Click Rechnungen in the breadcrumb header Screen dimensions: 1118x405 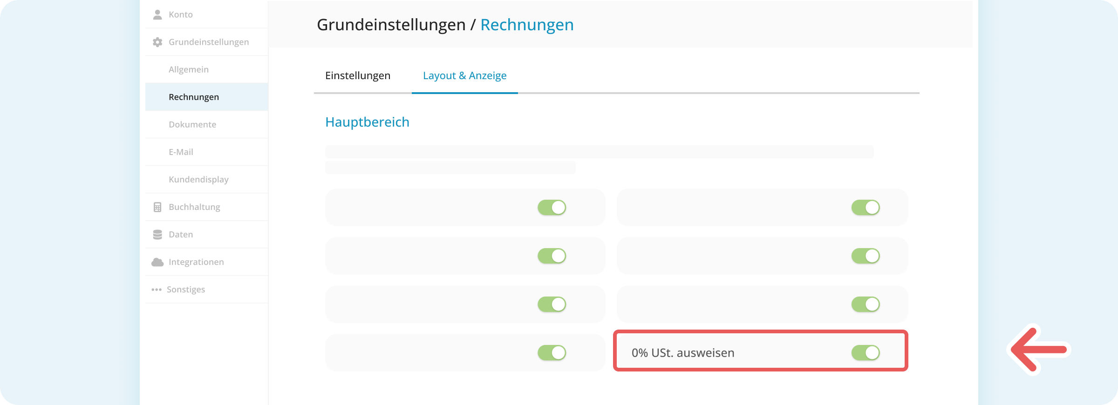527,25
